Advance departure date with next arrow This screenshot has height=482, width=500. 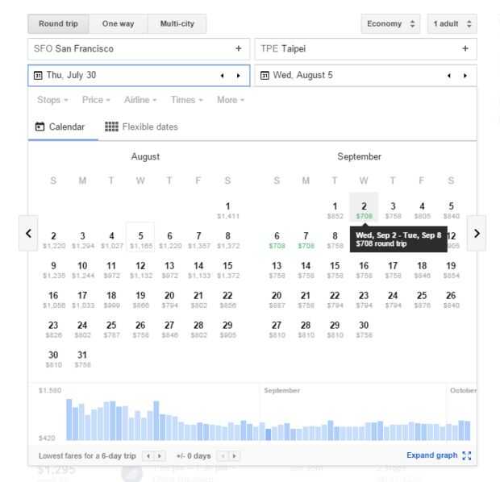click(x=238, y=76)
